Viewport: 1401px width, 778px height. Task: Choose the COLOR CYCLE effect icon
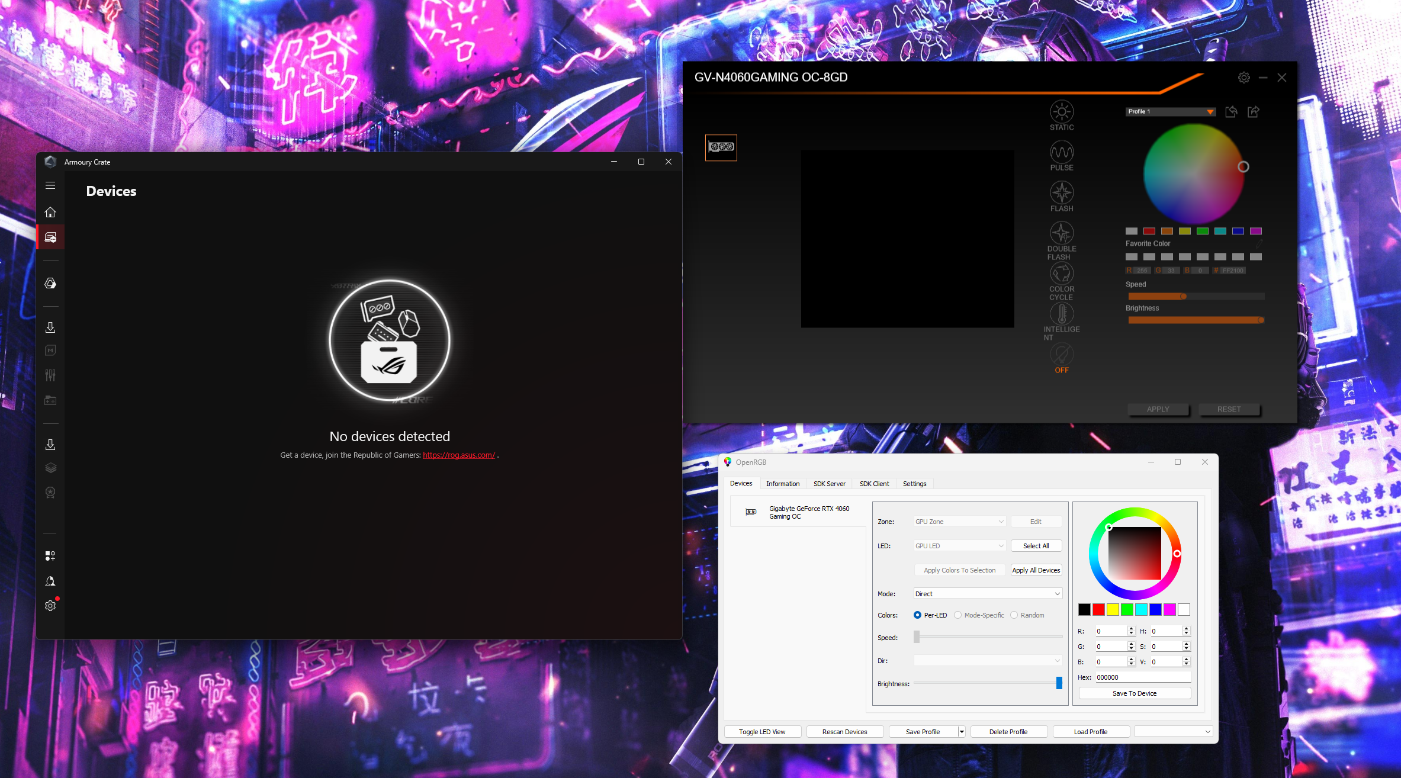(1061, 274)
